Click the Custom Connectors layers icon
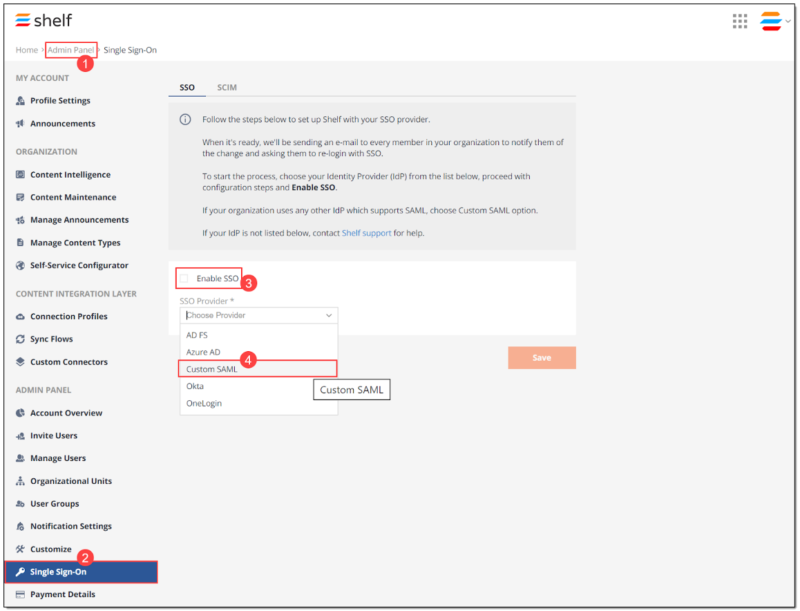This screenshot has width=800, height=611. pos(21,362)
